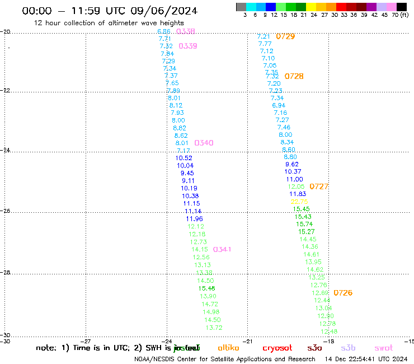The height and width of the screenshot is (364, 414).
Task: Click the yellow wave height 22.75
Action: [299, 202]
